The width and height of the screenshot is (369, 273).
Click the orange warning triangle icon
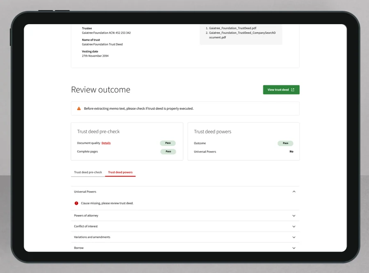pos(79,109)
